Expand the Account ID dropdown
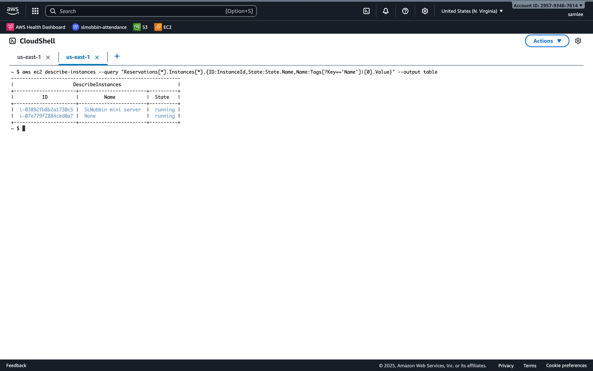This screenshot has height=371, width=593. coord(548,6)
